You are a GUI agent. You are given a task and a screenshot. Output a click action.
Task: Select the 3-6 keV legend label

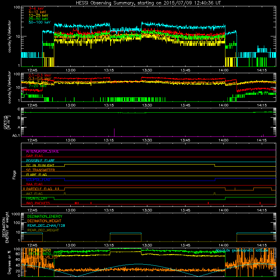36,8
